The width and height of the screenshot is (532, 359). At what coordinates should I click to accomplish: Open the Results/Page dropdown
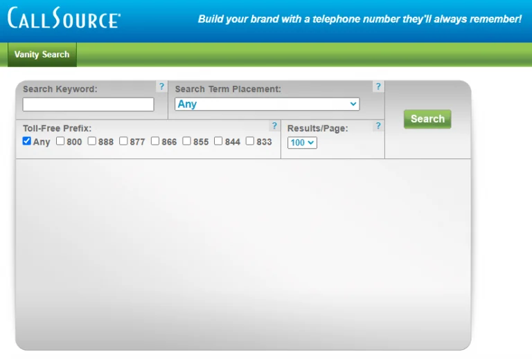pyautogui.click(x=302, y=142)
